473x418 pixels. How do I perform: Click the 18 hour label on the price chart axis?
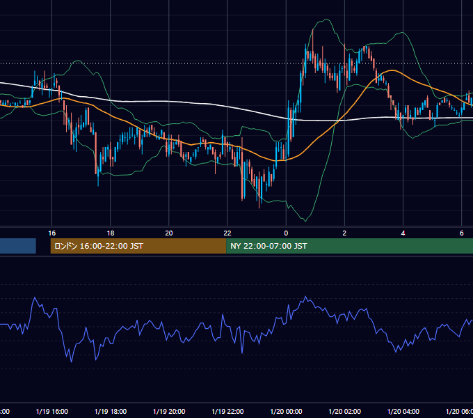(x=111, y=233)
